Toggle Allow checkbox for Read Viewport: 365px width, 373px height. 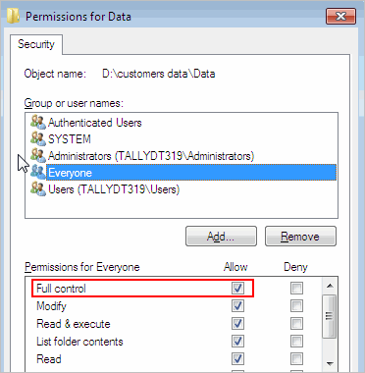(237, 359)
